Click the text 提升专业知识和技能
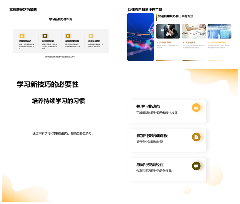The image size is (240, 204). (149, 142)
